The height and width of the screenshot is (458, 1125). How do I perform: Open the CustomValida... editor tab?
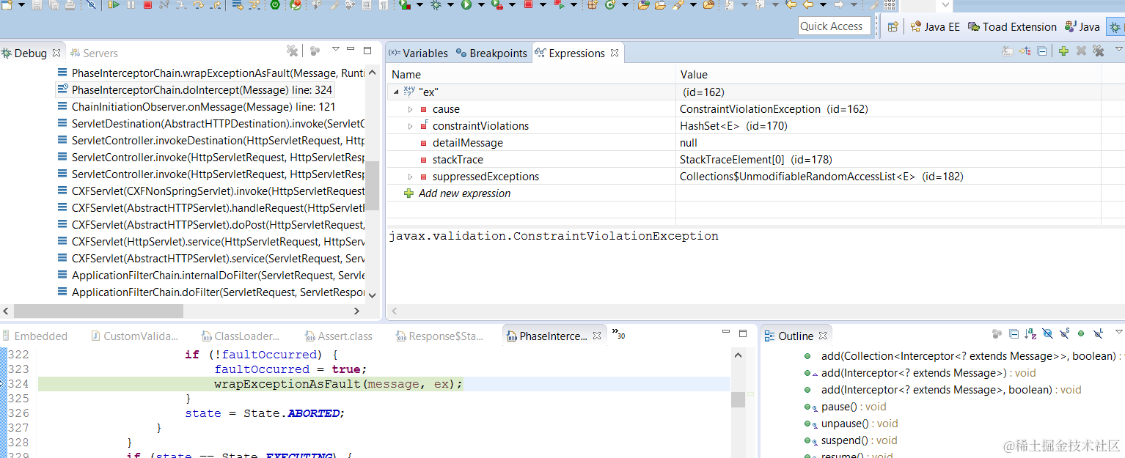pyautogui.click(x=134, y=336)
